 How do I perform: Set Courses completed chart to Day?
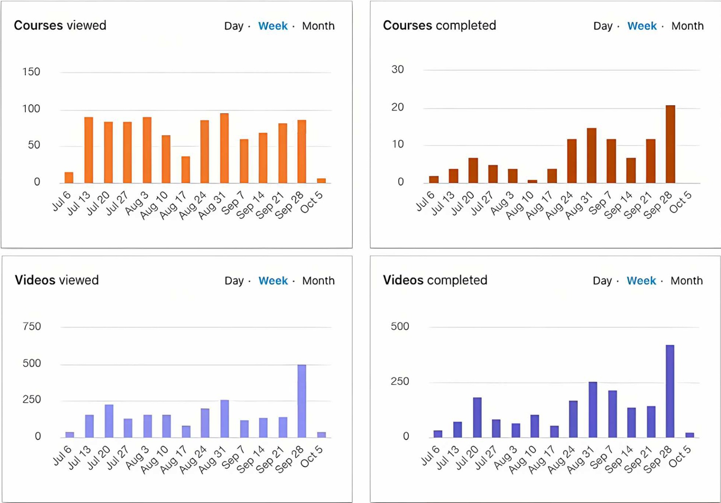[603, 26]
